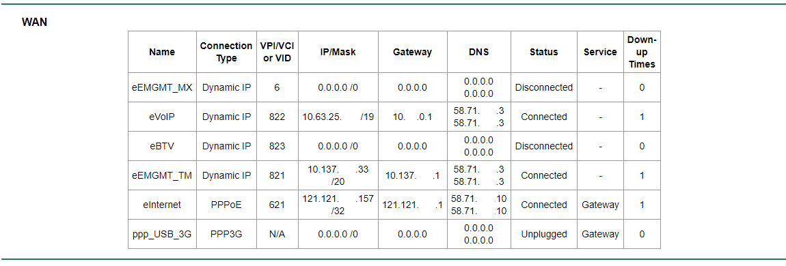This screenshot has width=786, height=266.
Task: Click the PPPoE connection type cell
Action: tap(226, 205)
